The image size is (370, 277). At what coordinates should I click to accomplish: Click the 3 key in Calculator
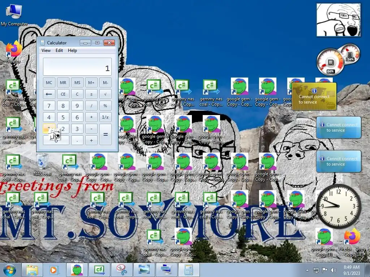[77, 129]
